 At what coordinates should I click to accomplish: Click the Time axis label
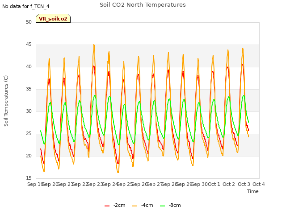point(253,191)
